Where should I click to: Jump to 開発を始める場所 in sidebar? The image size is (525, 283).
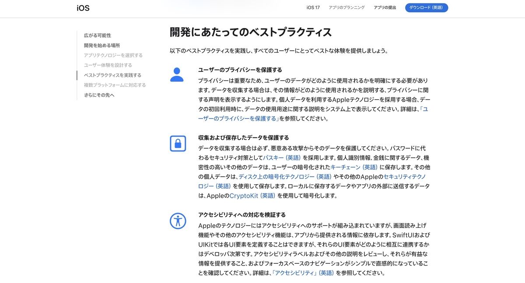pyautogui.click(x=102, y=45)
